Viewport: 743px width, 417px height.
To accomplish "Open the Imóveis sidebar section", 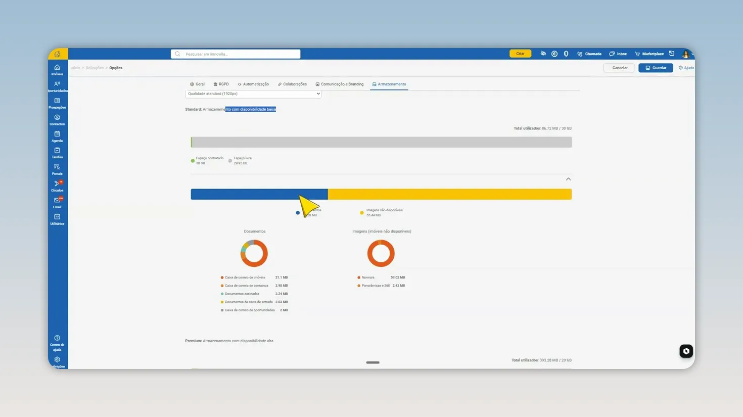I will coord(57,70).
